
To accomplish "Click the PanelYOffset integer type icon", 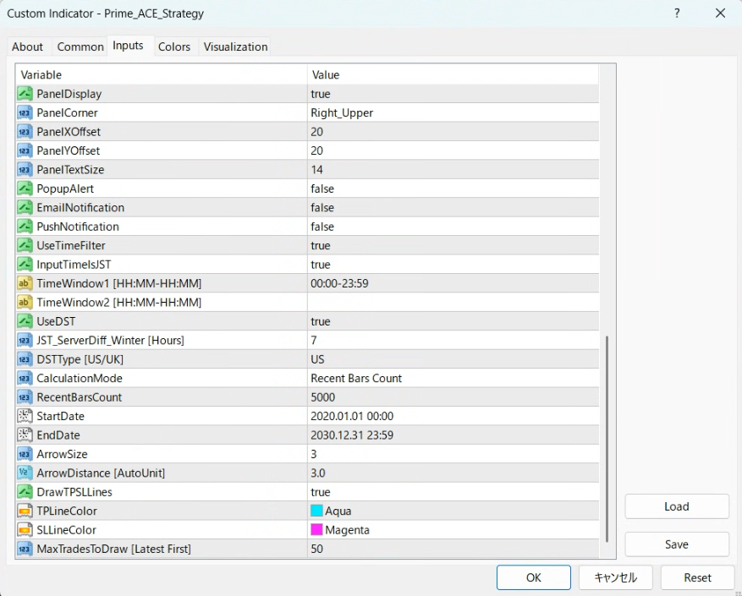I will click(x=25, y=150).
